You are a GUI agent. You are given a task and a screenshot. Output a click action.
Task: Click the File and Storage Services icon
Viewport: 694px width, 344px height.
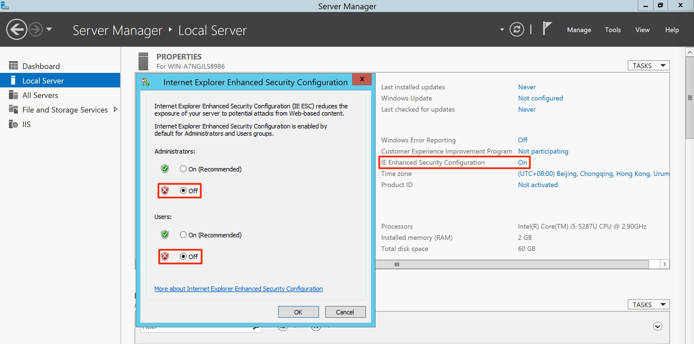[13, 109]
